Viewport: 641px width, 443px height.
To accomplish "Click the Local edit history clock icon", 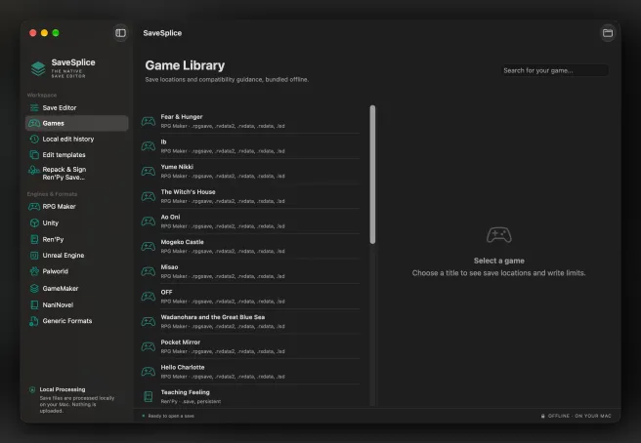I will click(34, 140).
